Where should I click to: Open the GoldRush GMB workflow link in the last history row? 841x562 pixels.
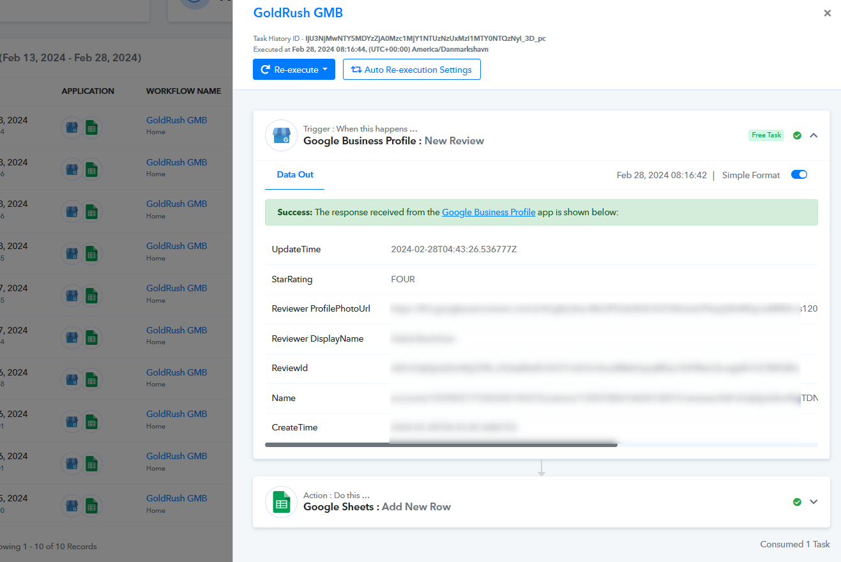(x=177, y=498)
